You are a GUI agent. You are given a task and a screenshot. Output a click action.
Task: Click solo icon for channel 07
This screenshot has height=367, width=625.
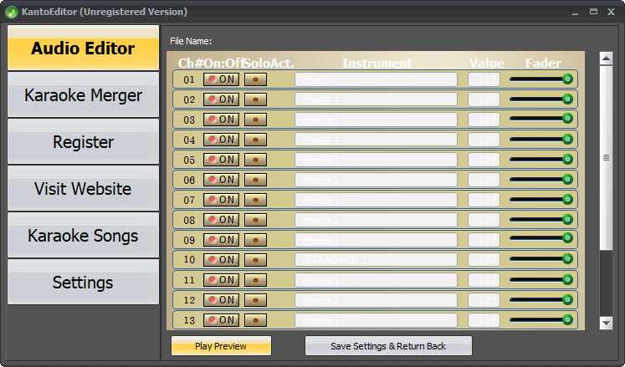click(x=255, y=200)
